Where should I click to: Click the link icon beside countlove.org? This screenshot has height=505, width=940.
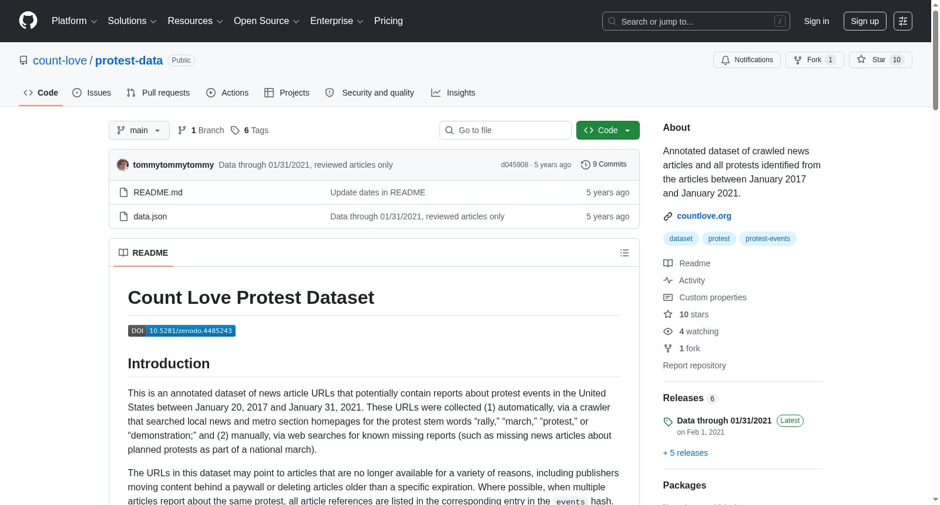(x=668, y=216)
